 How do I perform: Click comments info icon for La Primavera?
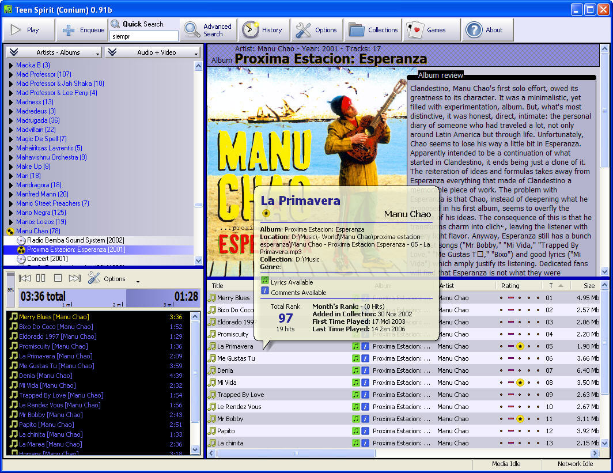click(x=365, y=346)
